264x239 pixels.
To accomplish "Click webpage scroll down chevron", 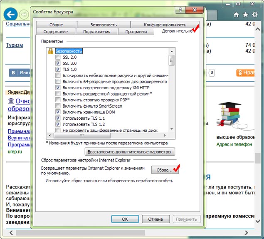I will (x=258, y=221).
